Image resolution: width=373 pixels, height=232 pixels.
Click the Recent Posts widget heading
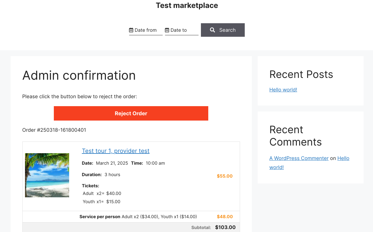(301, 74)
